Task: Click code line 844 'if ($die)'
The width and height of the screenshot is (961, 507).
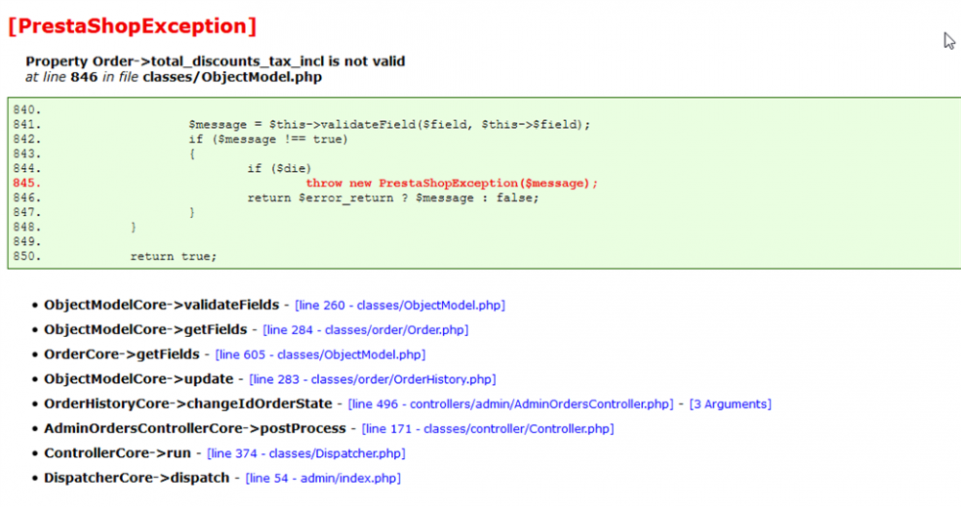Action: point(280,168)
